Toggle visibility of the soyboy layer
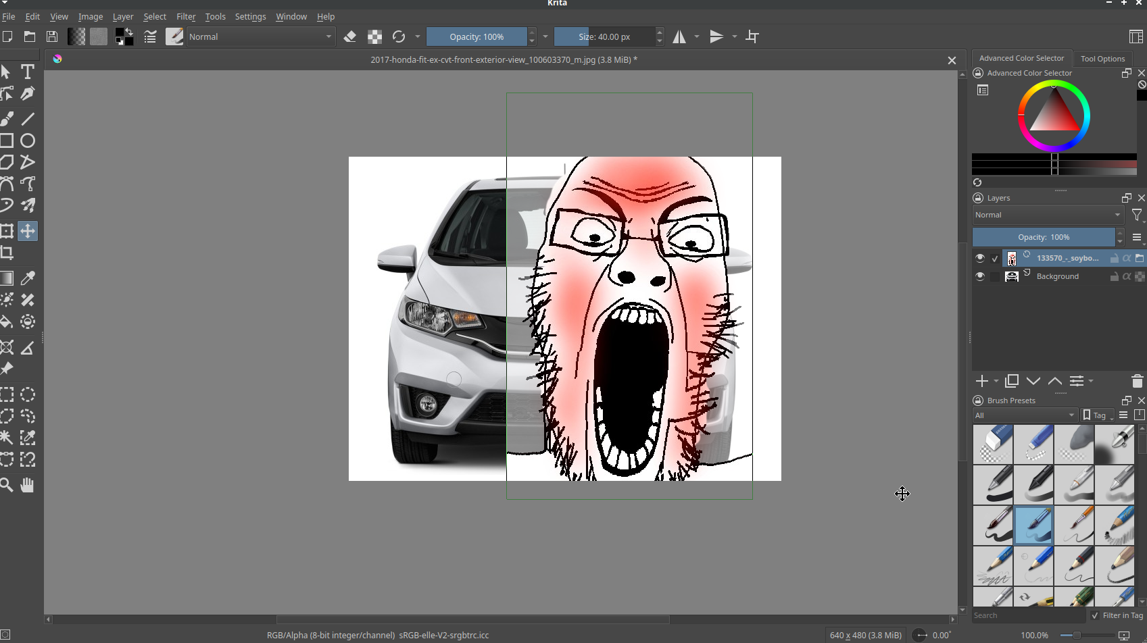 979,258
